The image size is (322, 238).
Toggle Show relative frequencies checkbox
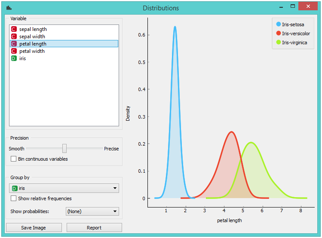pos(14,198)
